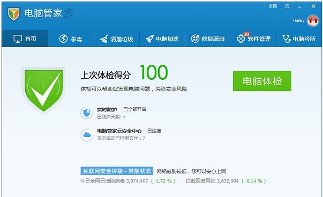
Task: Click the clover 软件管理 icon
Action: pos(241,39)
